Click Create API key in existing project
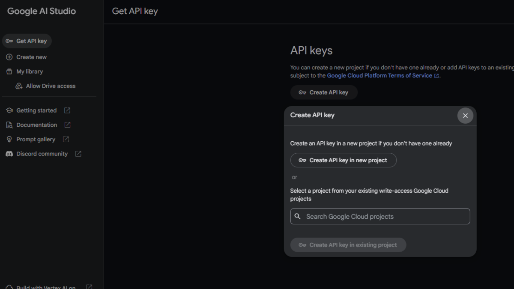 pos(348,244)
